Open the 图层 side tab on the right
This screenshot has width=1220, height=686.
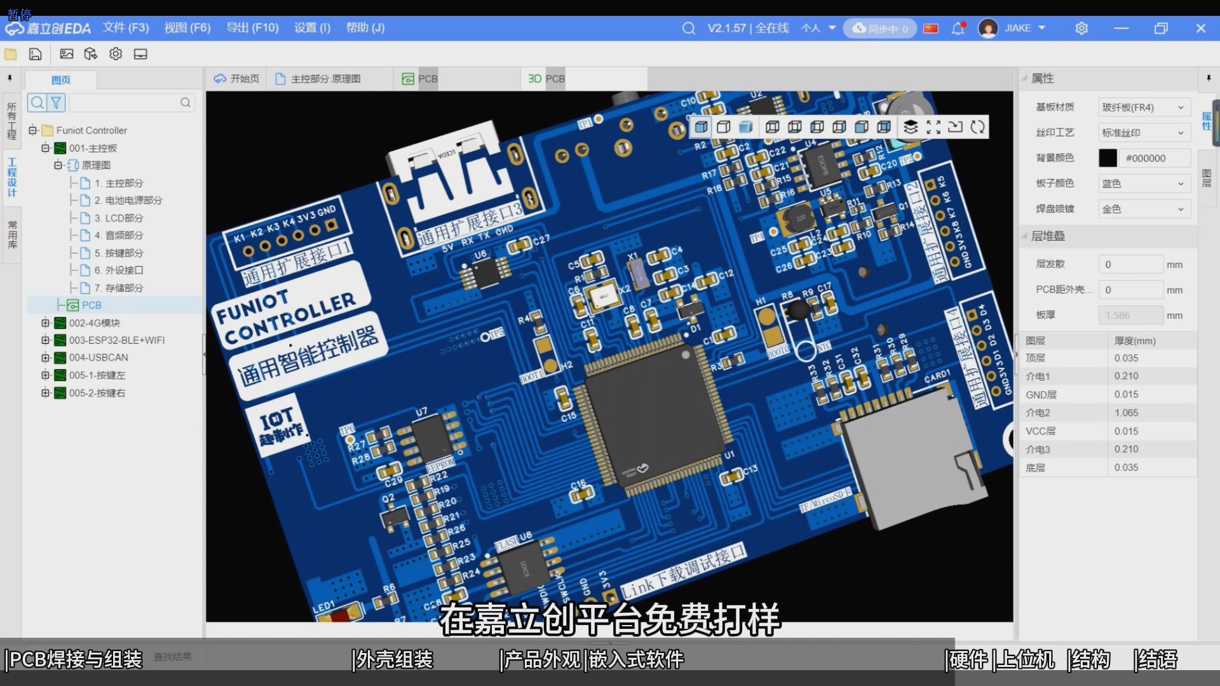[1207, 178]
